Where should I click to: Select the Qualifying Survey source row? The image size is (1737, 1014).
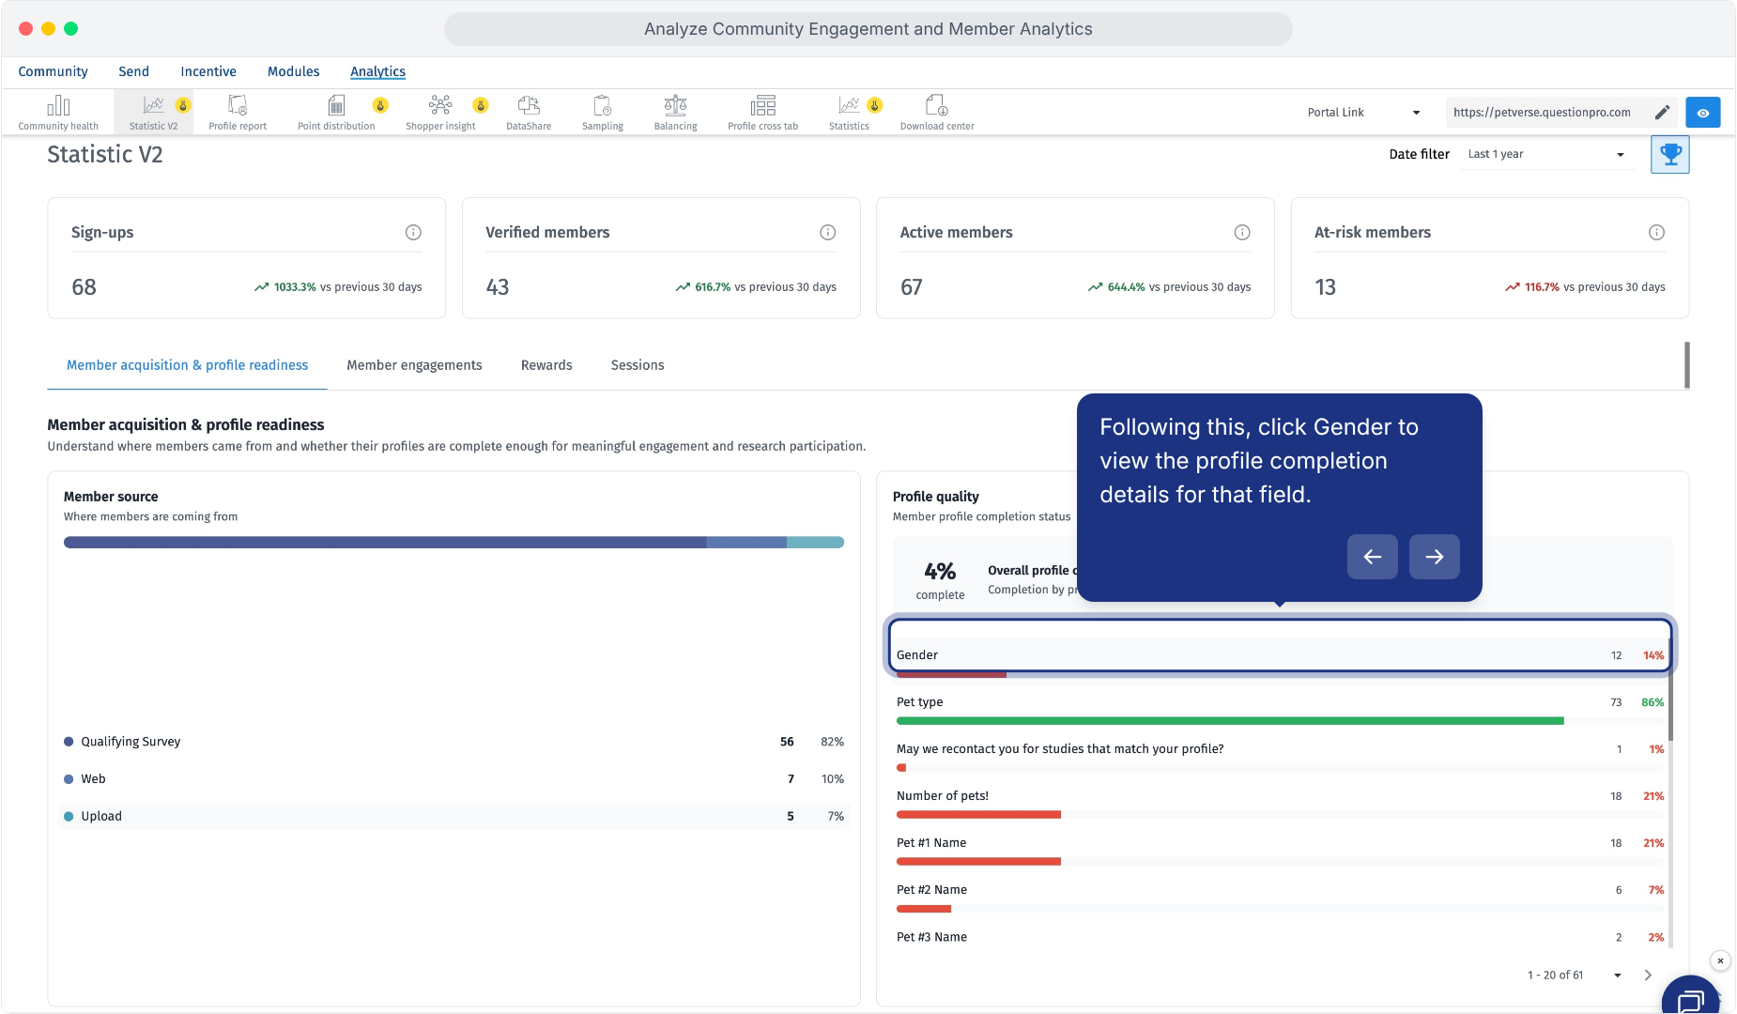pos(453,742)
